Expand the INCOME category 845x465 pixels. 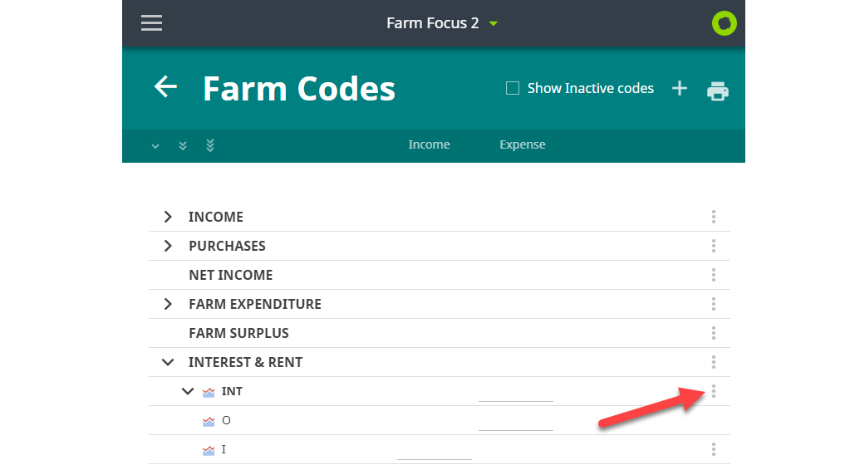(168, 217)
